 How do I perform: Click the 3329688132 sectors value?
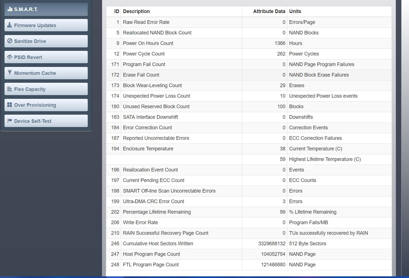272,244
